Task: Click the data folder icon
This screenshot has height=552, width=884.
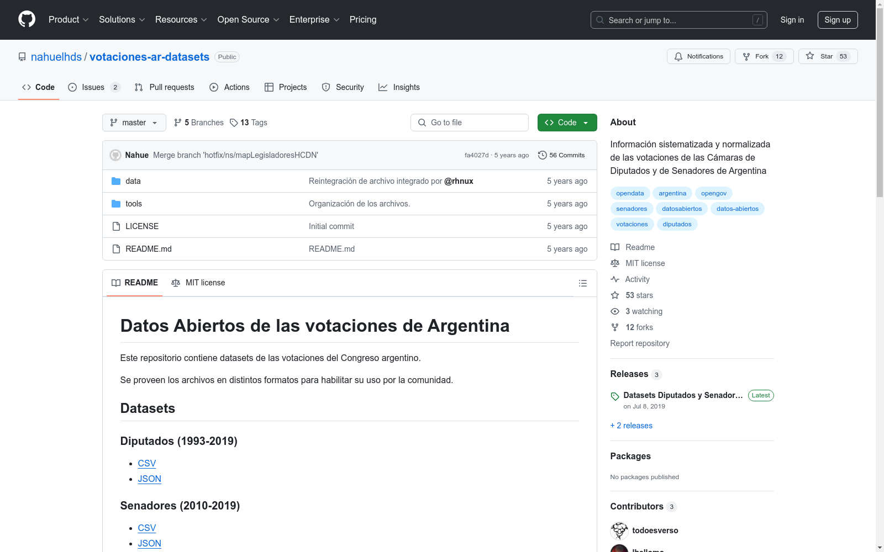Action: click(116, 181)
